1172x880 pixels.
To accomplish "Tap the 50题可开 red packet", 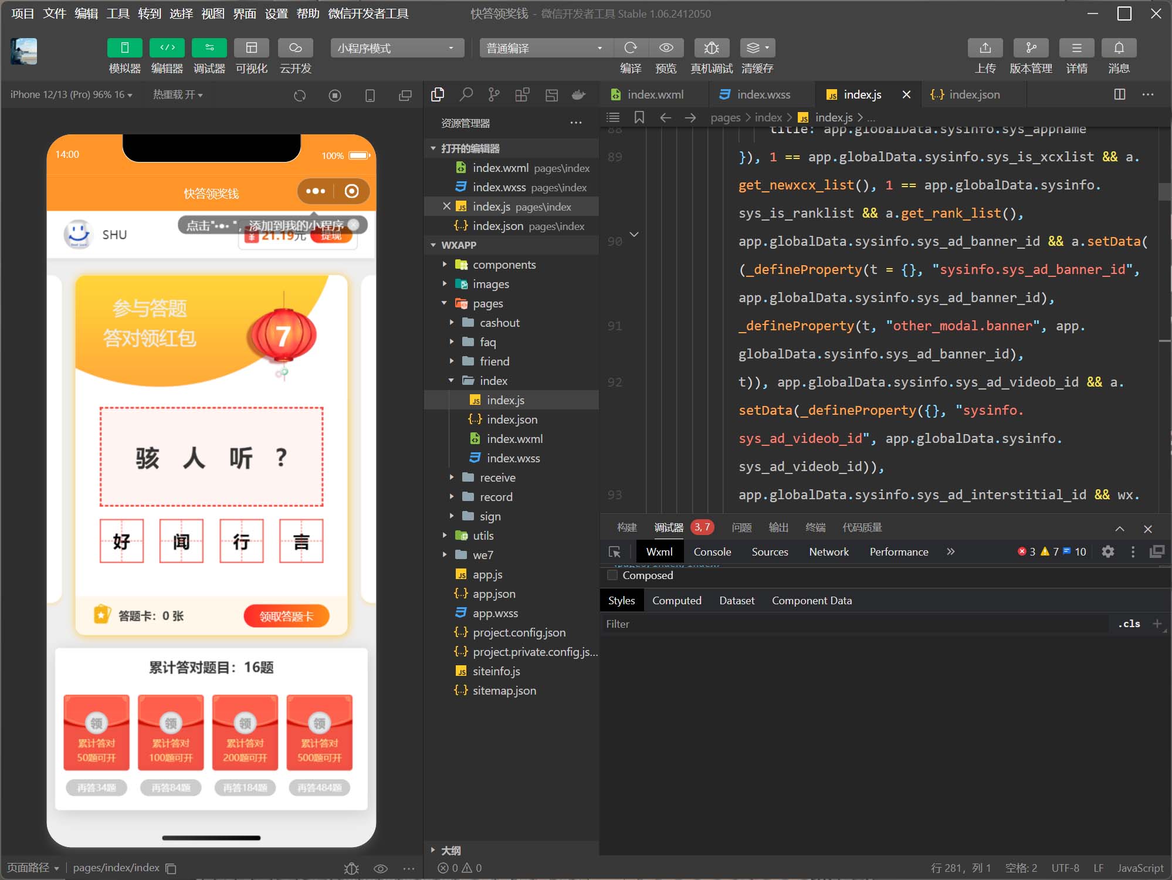I will tap(96, 732).
